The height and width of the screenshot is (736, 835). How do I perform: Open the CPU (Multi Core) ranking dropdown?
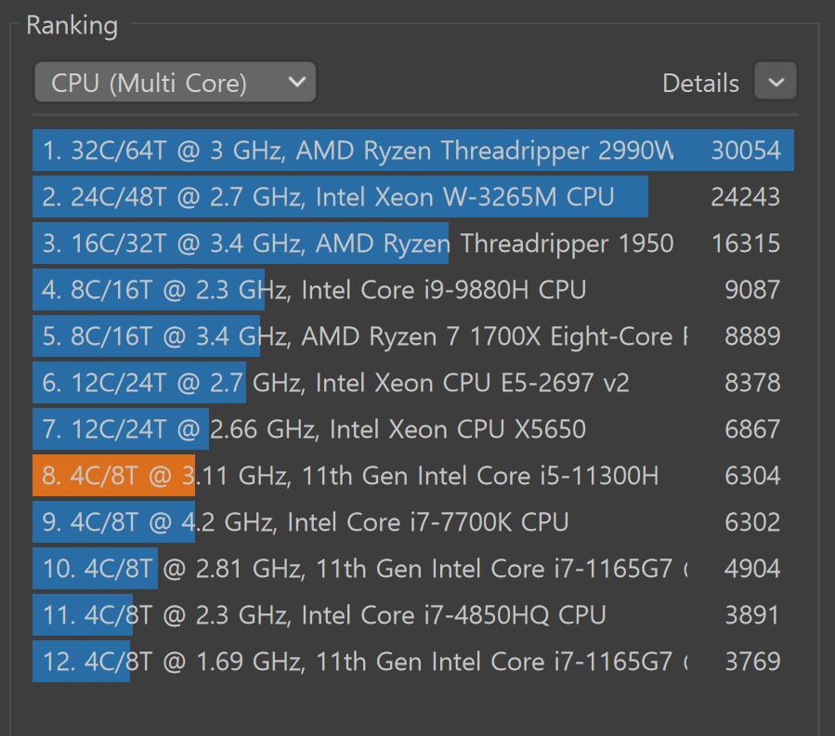point(175,82)
